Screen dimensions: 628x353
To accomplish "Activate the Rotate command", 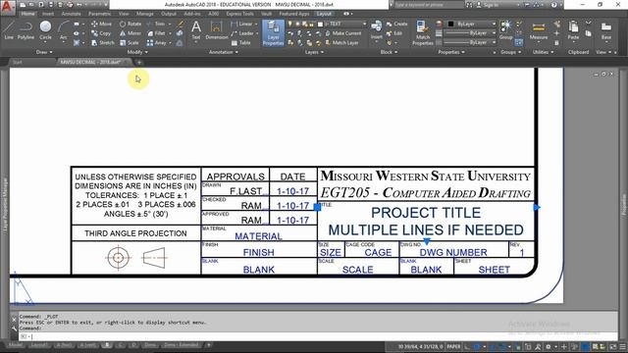I will click(131, 24).
